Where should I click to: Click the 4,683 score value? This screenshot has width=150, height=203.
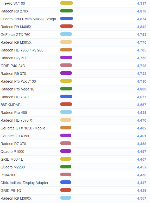(142, 89)
